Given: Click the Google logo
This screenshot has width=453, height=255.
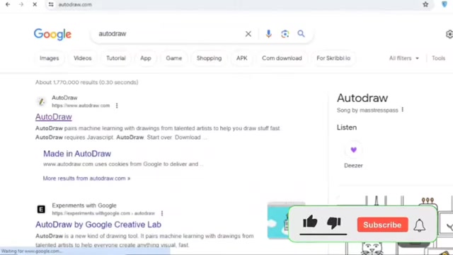Looking at the screenshot, I should tap(52, 35).
